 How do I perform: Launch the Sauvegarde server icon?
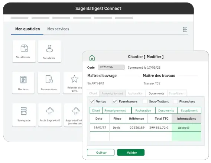coord(24,111)
